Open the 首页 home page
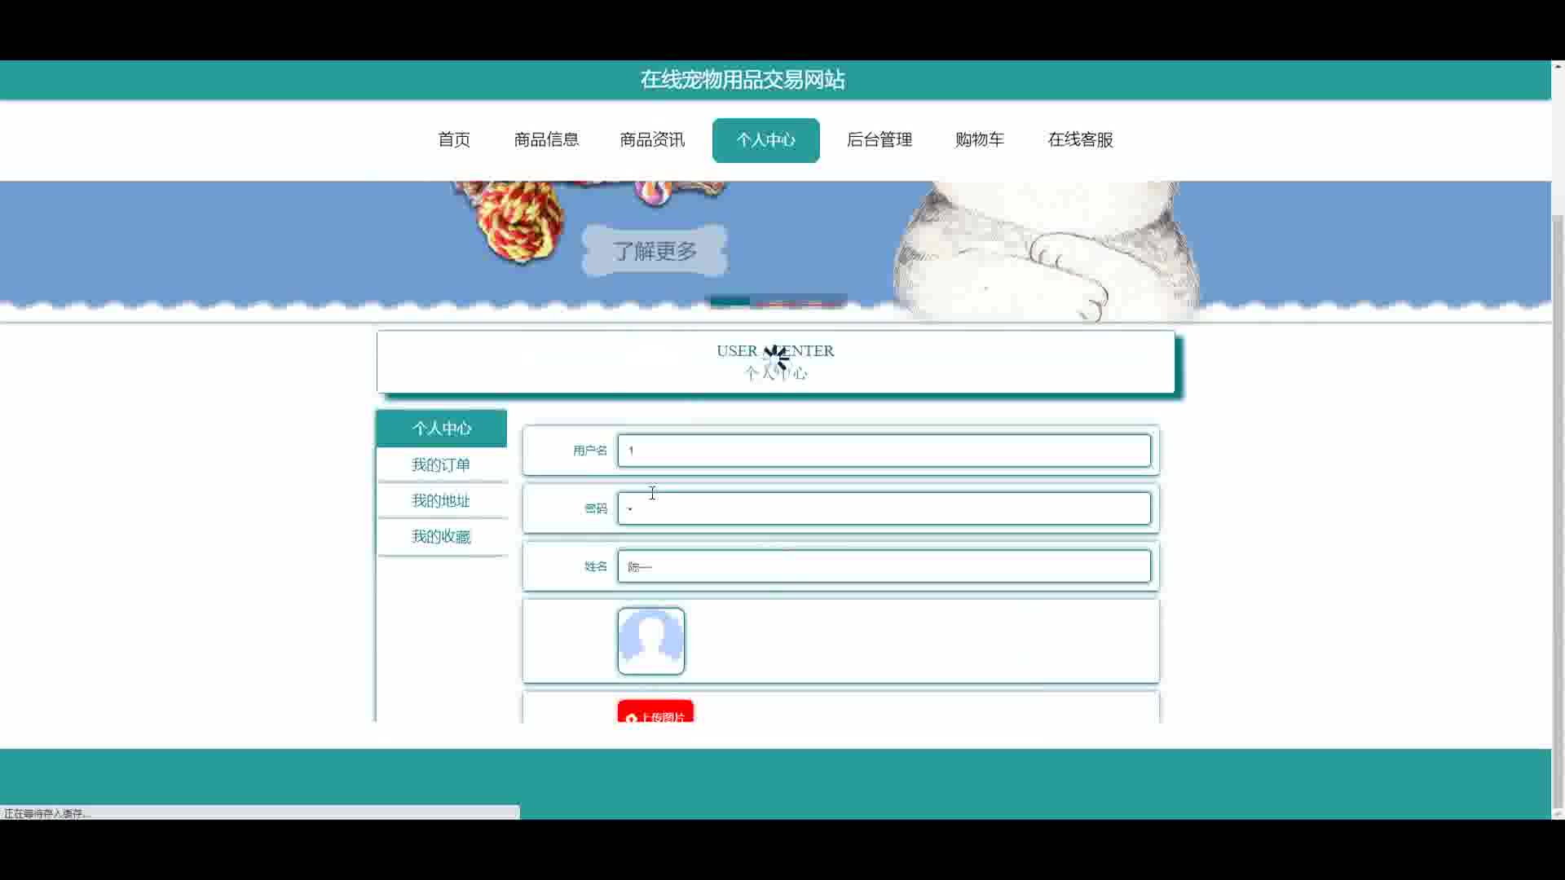Image resolution: width=1565 pixels, height=880 pixels. pos(454,140)
